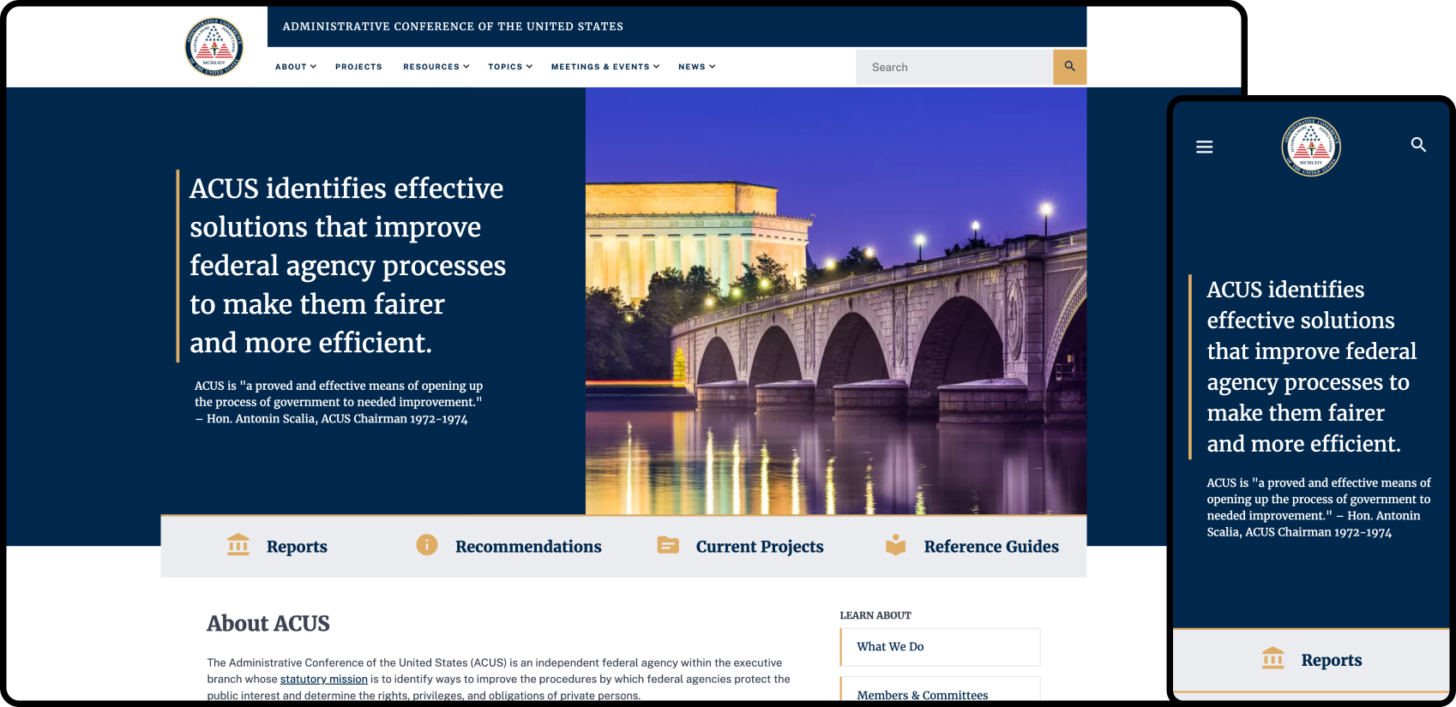Viewport: 1456px width, 707px height.
Task: Tap the Reports link in mobile view
Action: coord(1332,660)
